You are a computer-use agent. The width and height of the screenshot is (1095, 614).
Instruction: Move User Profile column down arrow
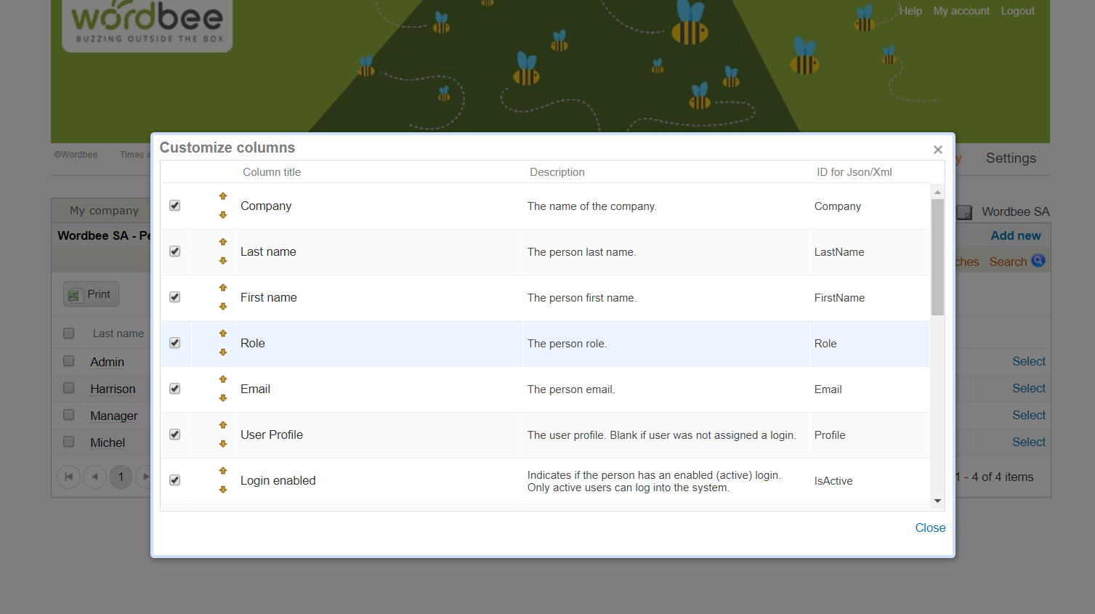[223, 444]
